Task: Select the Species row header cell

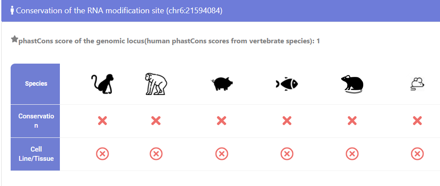Action: (x=35, y=84)
